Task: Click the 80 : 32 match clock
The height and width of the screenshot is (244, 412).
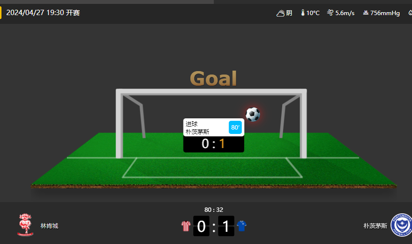Action: tap(214, 210)
